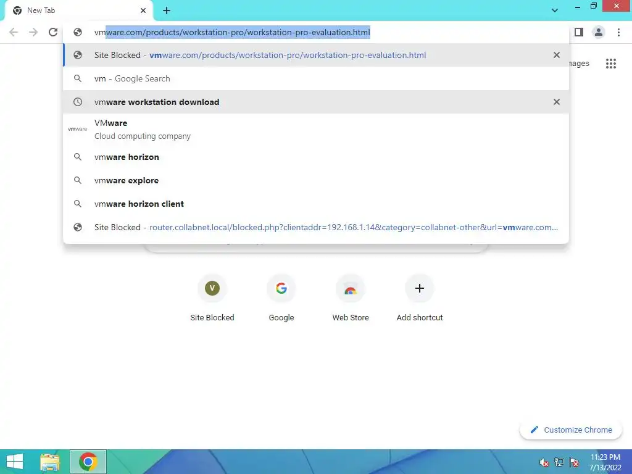Open the Chrome profile avatar
Viewport: 632px width, 474px height.
(599, 32)
